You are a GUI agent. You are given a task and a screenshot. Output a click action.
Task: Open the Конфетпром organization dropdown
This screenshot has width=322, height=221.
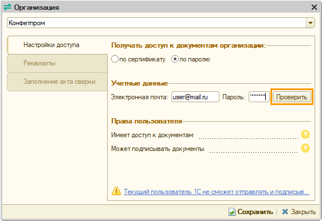click(x=311, y=23)
